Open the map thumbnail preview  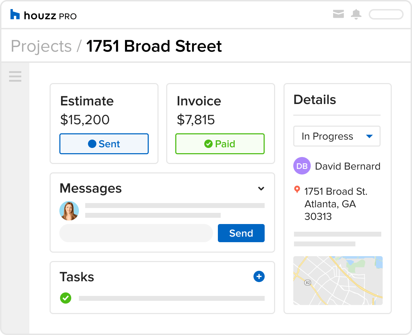338,281
